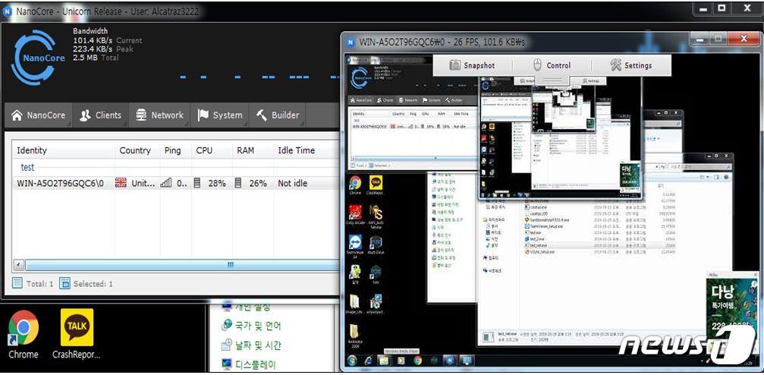Click the NanoCore logo in the header
Image resolution: width=764 pixels, height=375 pixels.
[x=38, y=58]
